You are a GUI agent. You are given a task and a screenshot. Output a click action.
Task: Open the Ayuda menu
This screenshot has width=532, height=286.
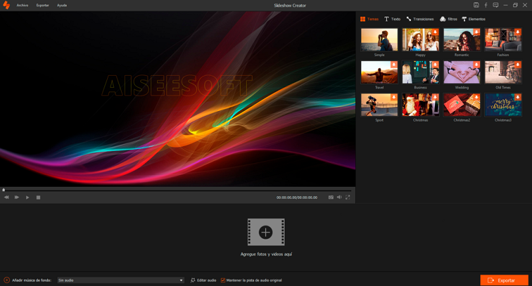pos(62,5)
